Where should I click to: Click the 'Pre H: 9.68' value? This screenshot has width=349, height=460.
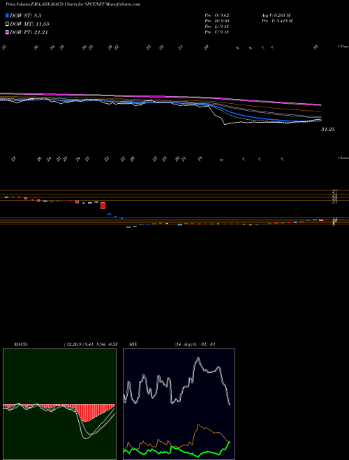pos(217,21)
